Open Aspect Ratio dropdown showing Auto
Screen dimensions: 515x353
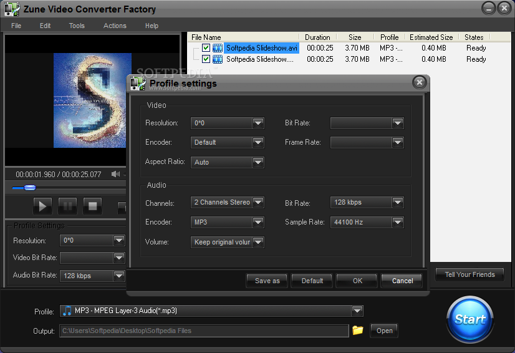point(258,162)
